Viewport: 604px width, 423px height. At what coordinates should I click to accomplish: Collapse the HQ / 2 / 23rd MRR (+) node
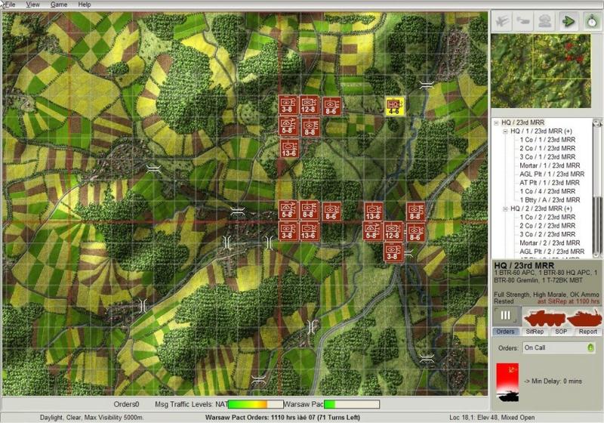tap(506, 208)
